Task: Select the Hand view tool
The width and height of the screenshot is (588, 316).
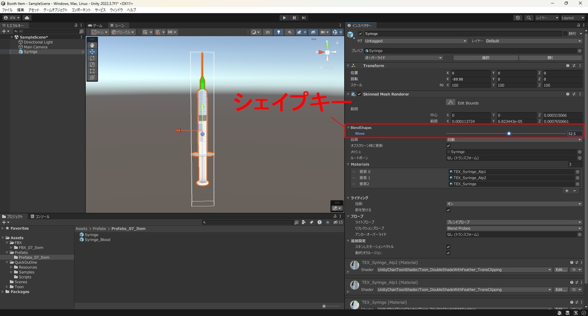Action: point(92,45)
